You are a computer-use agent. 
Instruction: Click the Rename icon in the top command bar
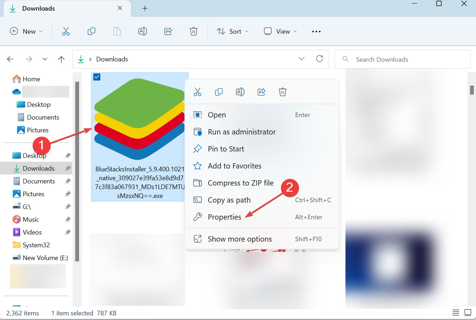[143, 31]
